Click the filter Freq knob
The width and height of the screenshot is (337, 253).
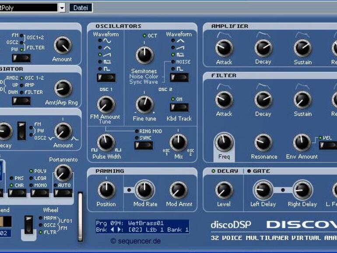point(224,142)
